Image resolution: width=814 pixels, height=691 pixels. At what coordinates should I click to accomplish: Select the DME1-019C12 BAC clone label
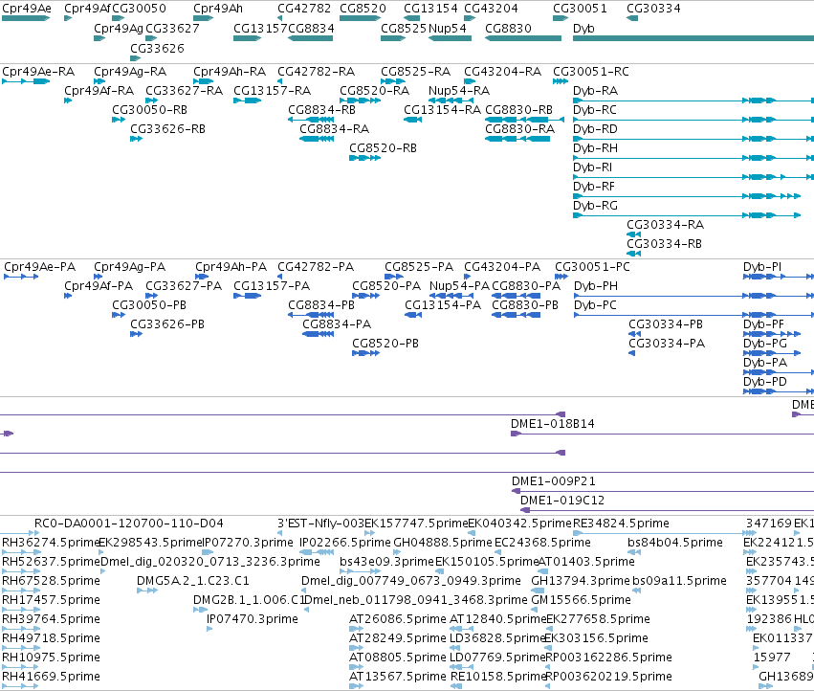click(x=562, y=501)
